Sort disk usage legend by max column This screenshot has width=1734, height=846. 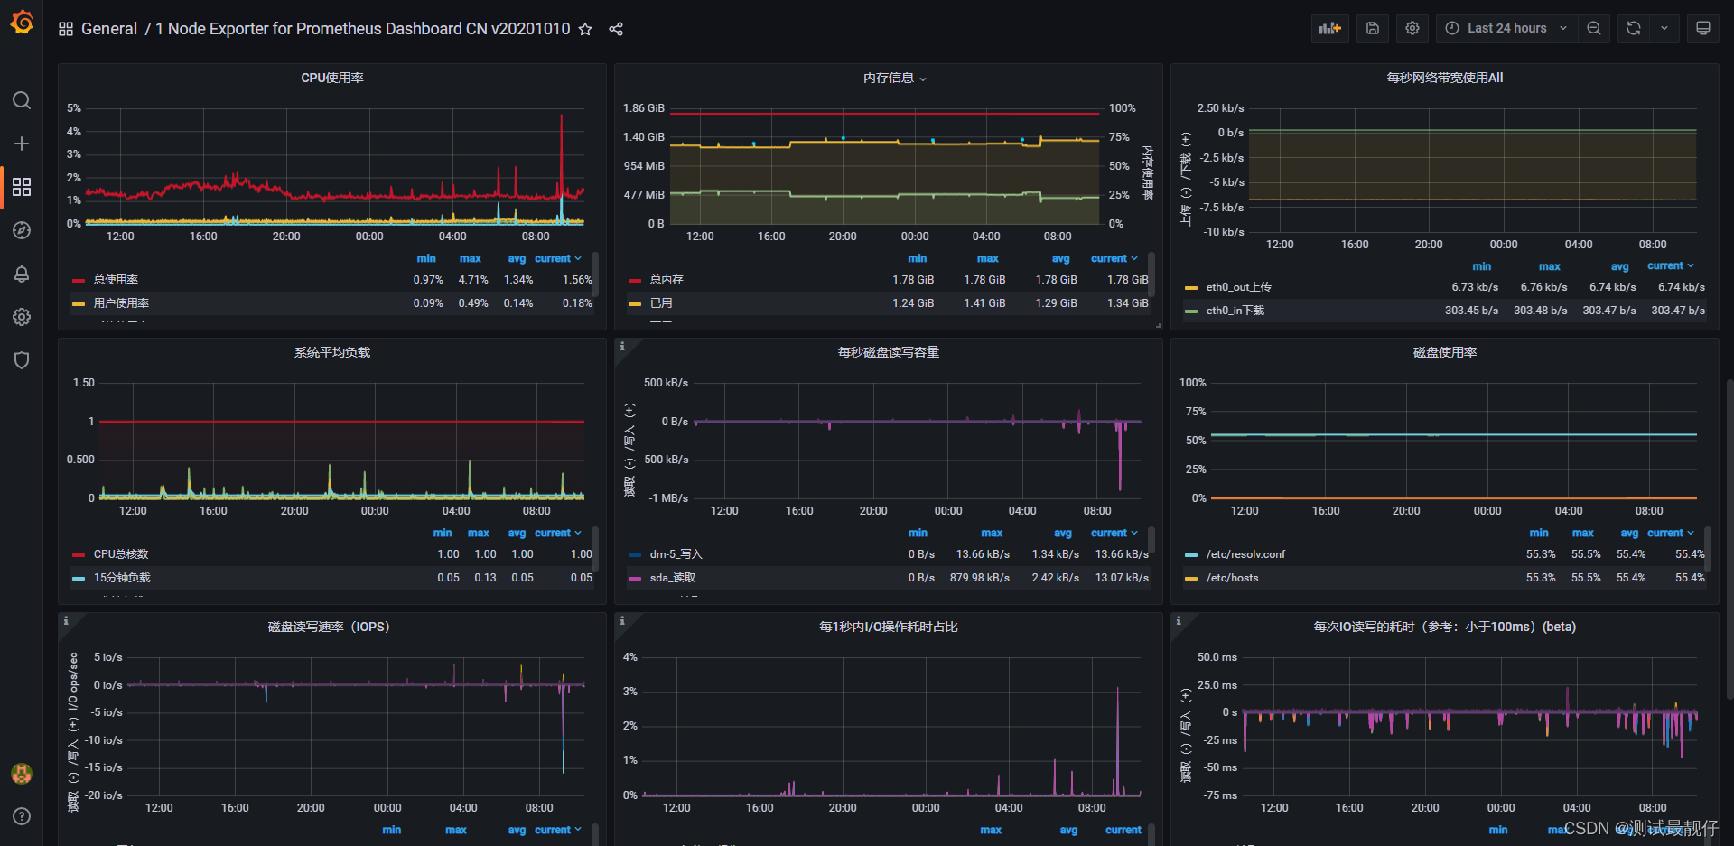tap(1582, 533)
